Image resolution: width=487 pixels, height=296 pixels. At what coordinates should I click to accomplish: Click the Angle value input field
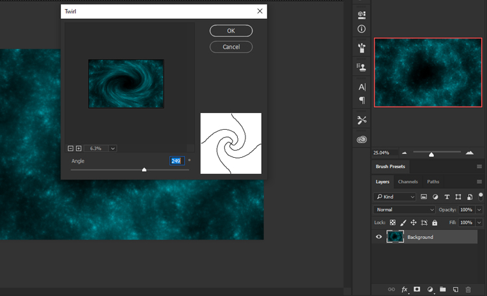177,161
